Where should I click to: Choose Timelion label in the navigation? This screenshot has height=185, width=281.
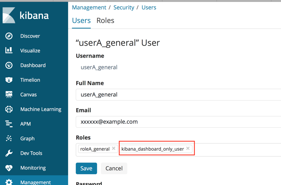click(30, 80)
